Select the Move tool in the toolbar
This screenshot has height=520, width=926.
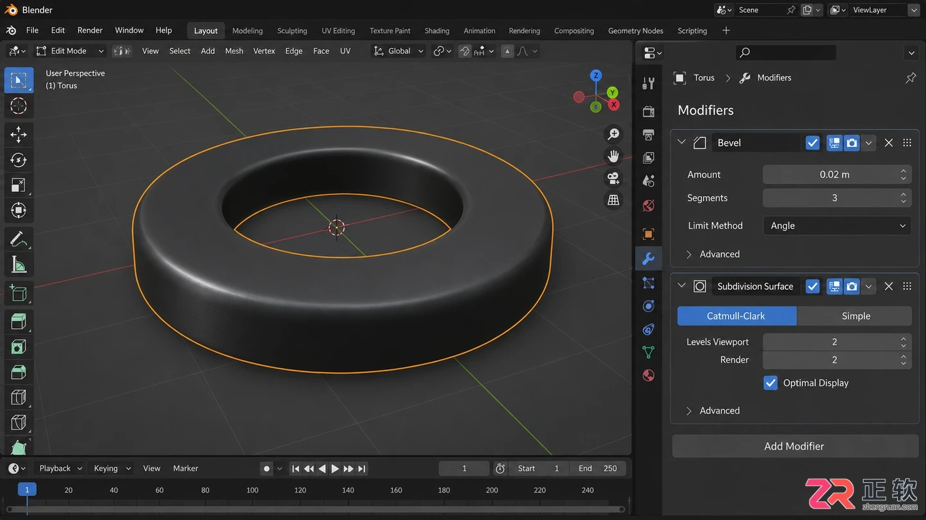click(x=19, y=134)
